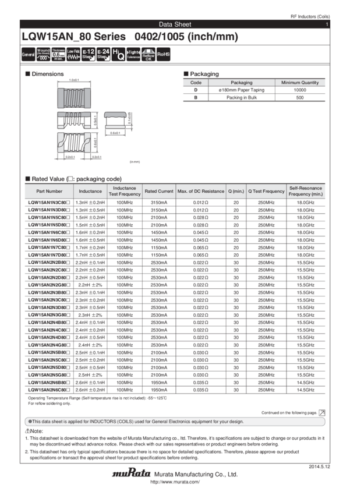
Task: Click the Rated Current column header
Action: (159, 191)
